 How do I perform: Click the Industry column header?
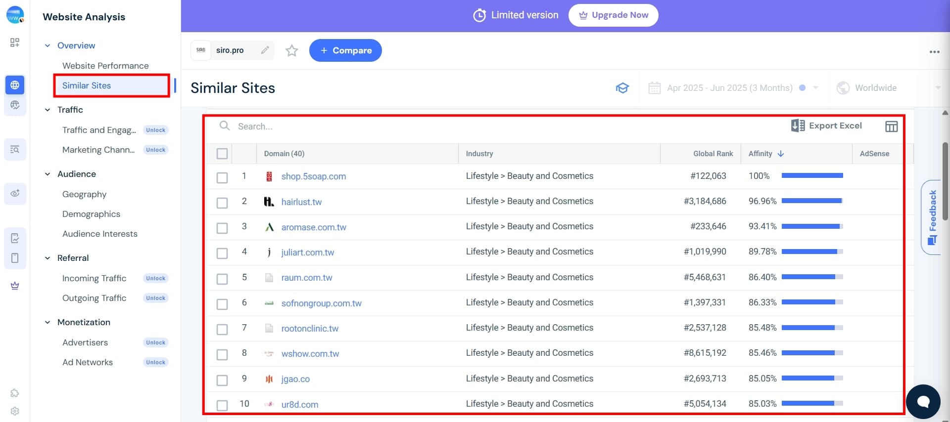(x=479, y=154)
